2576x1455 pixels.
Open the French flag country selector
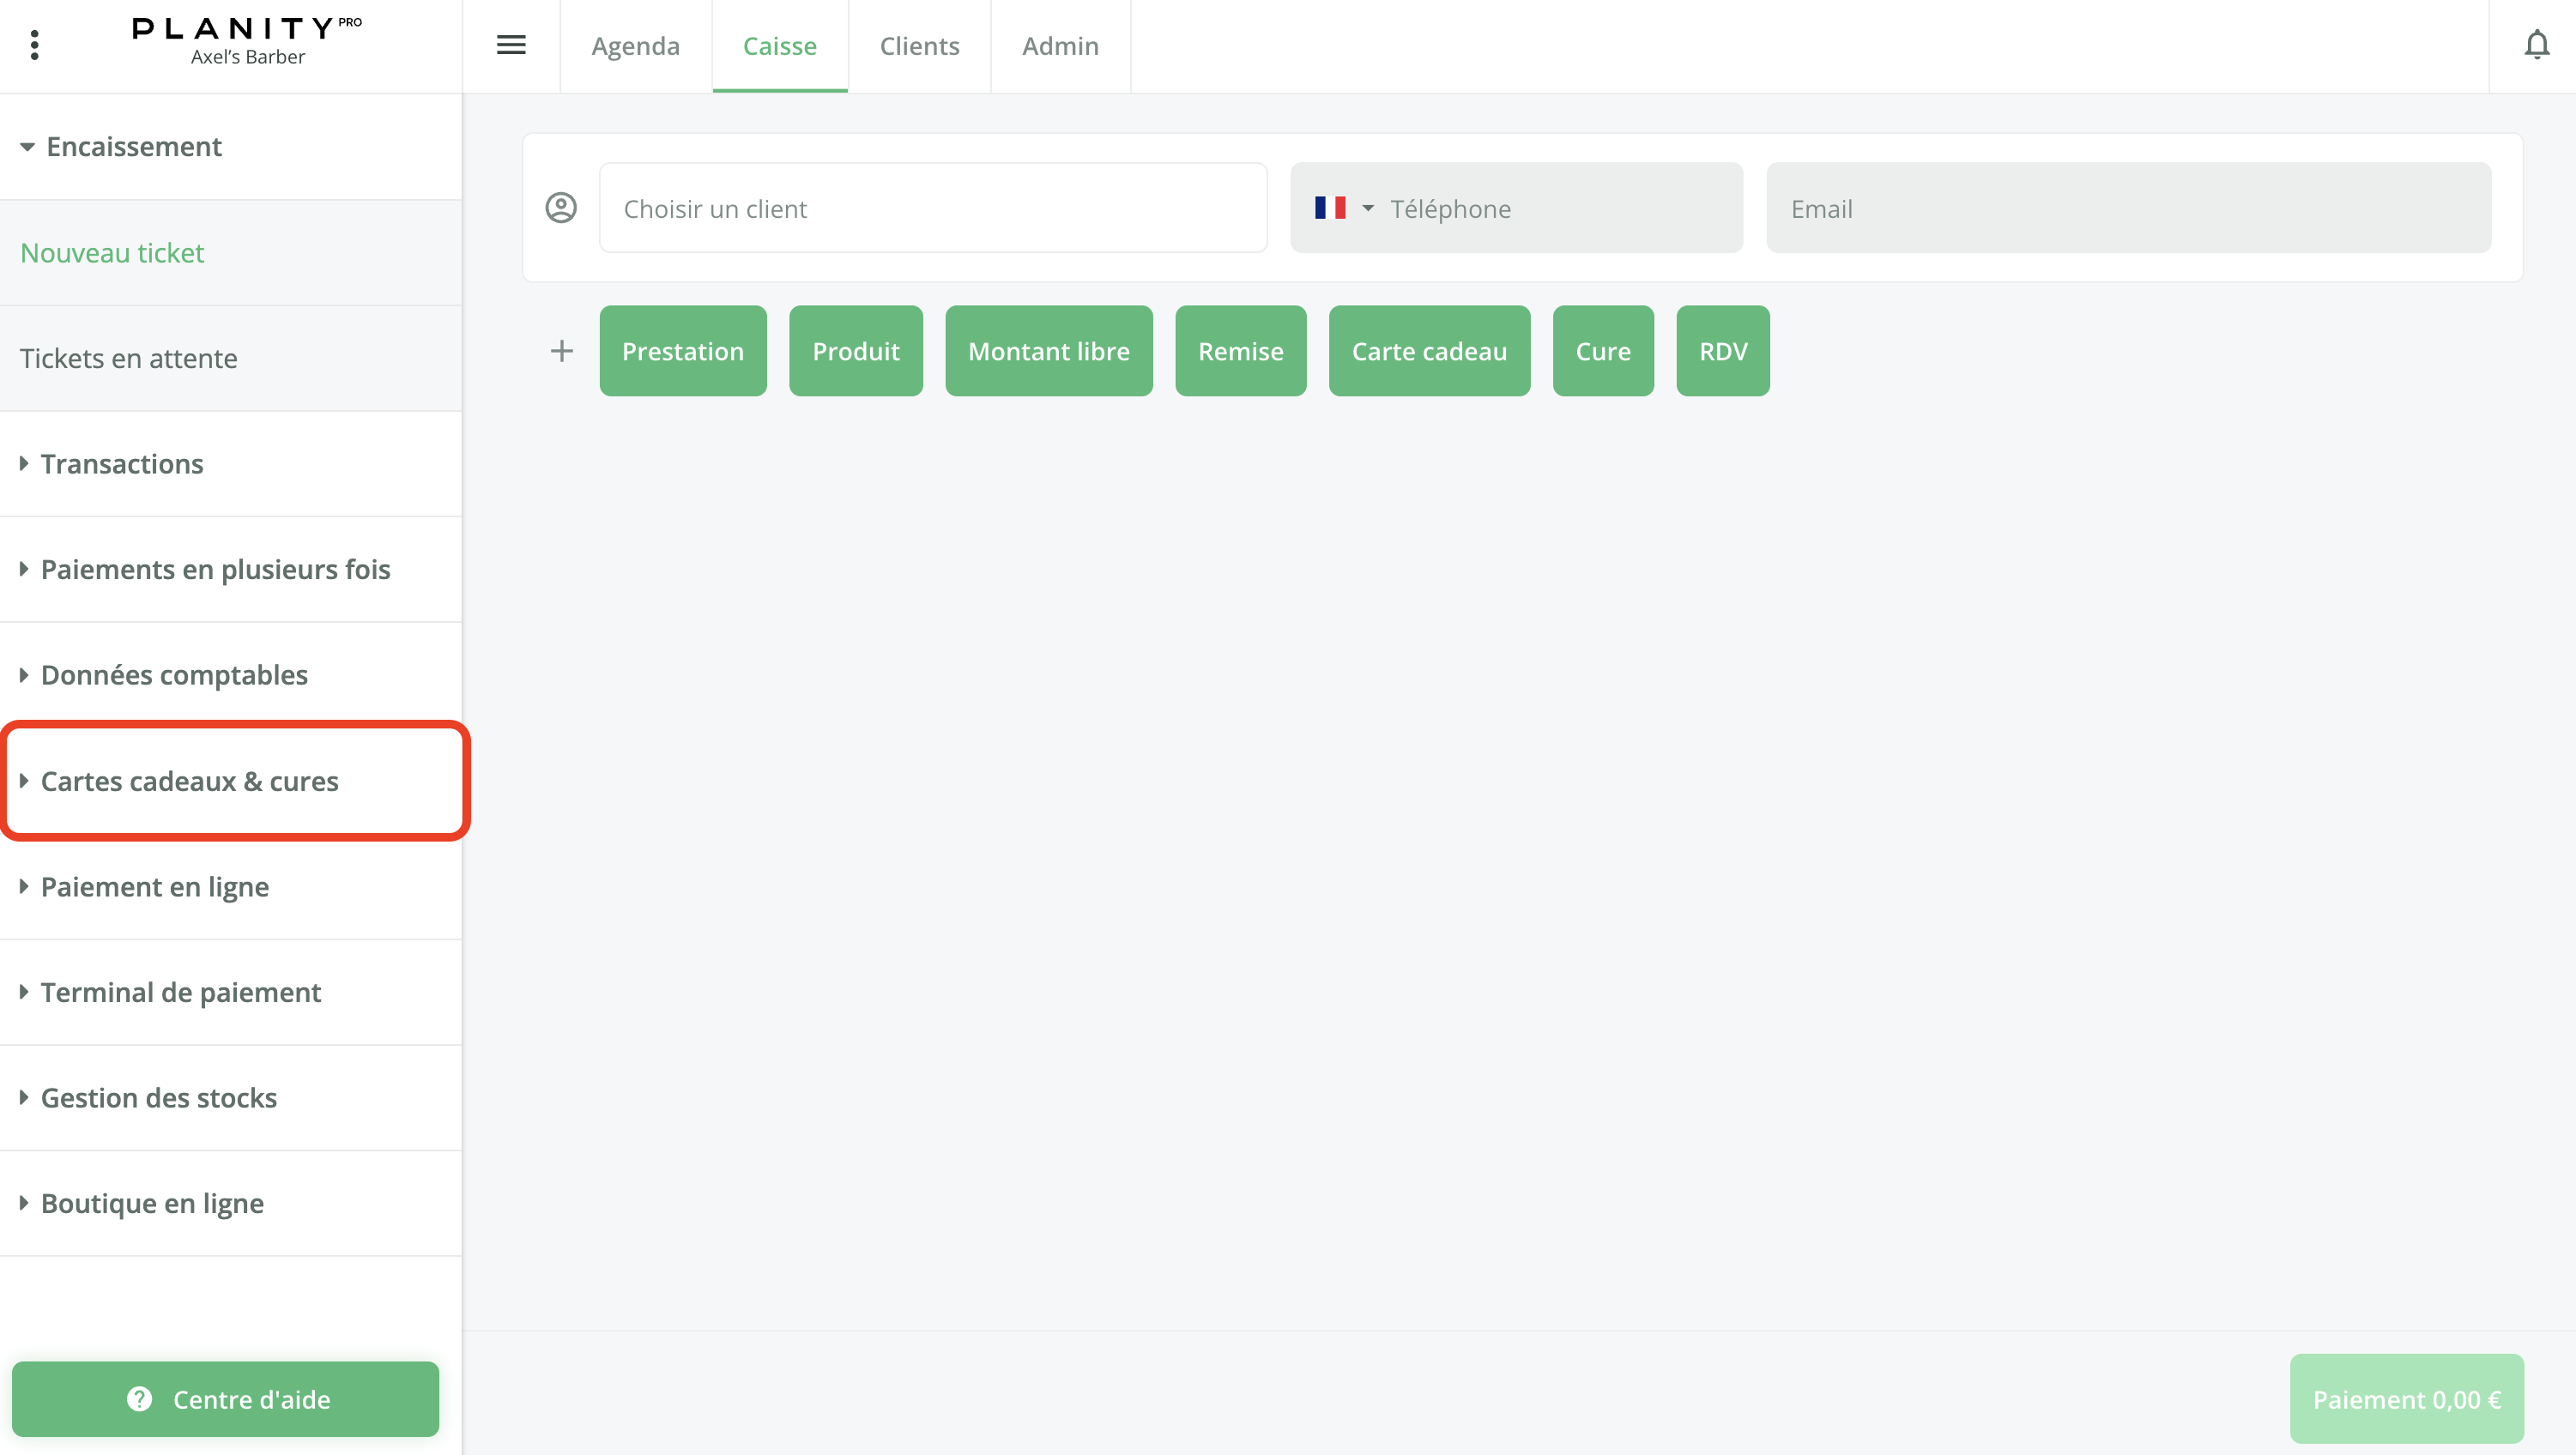tap(1343, 208)
